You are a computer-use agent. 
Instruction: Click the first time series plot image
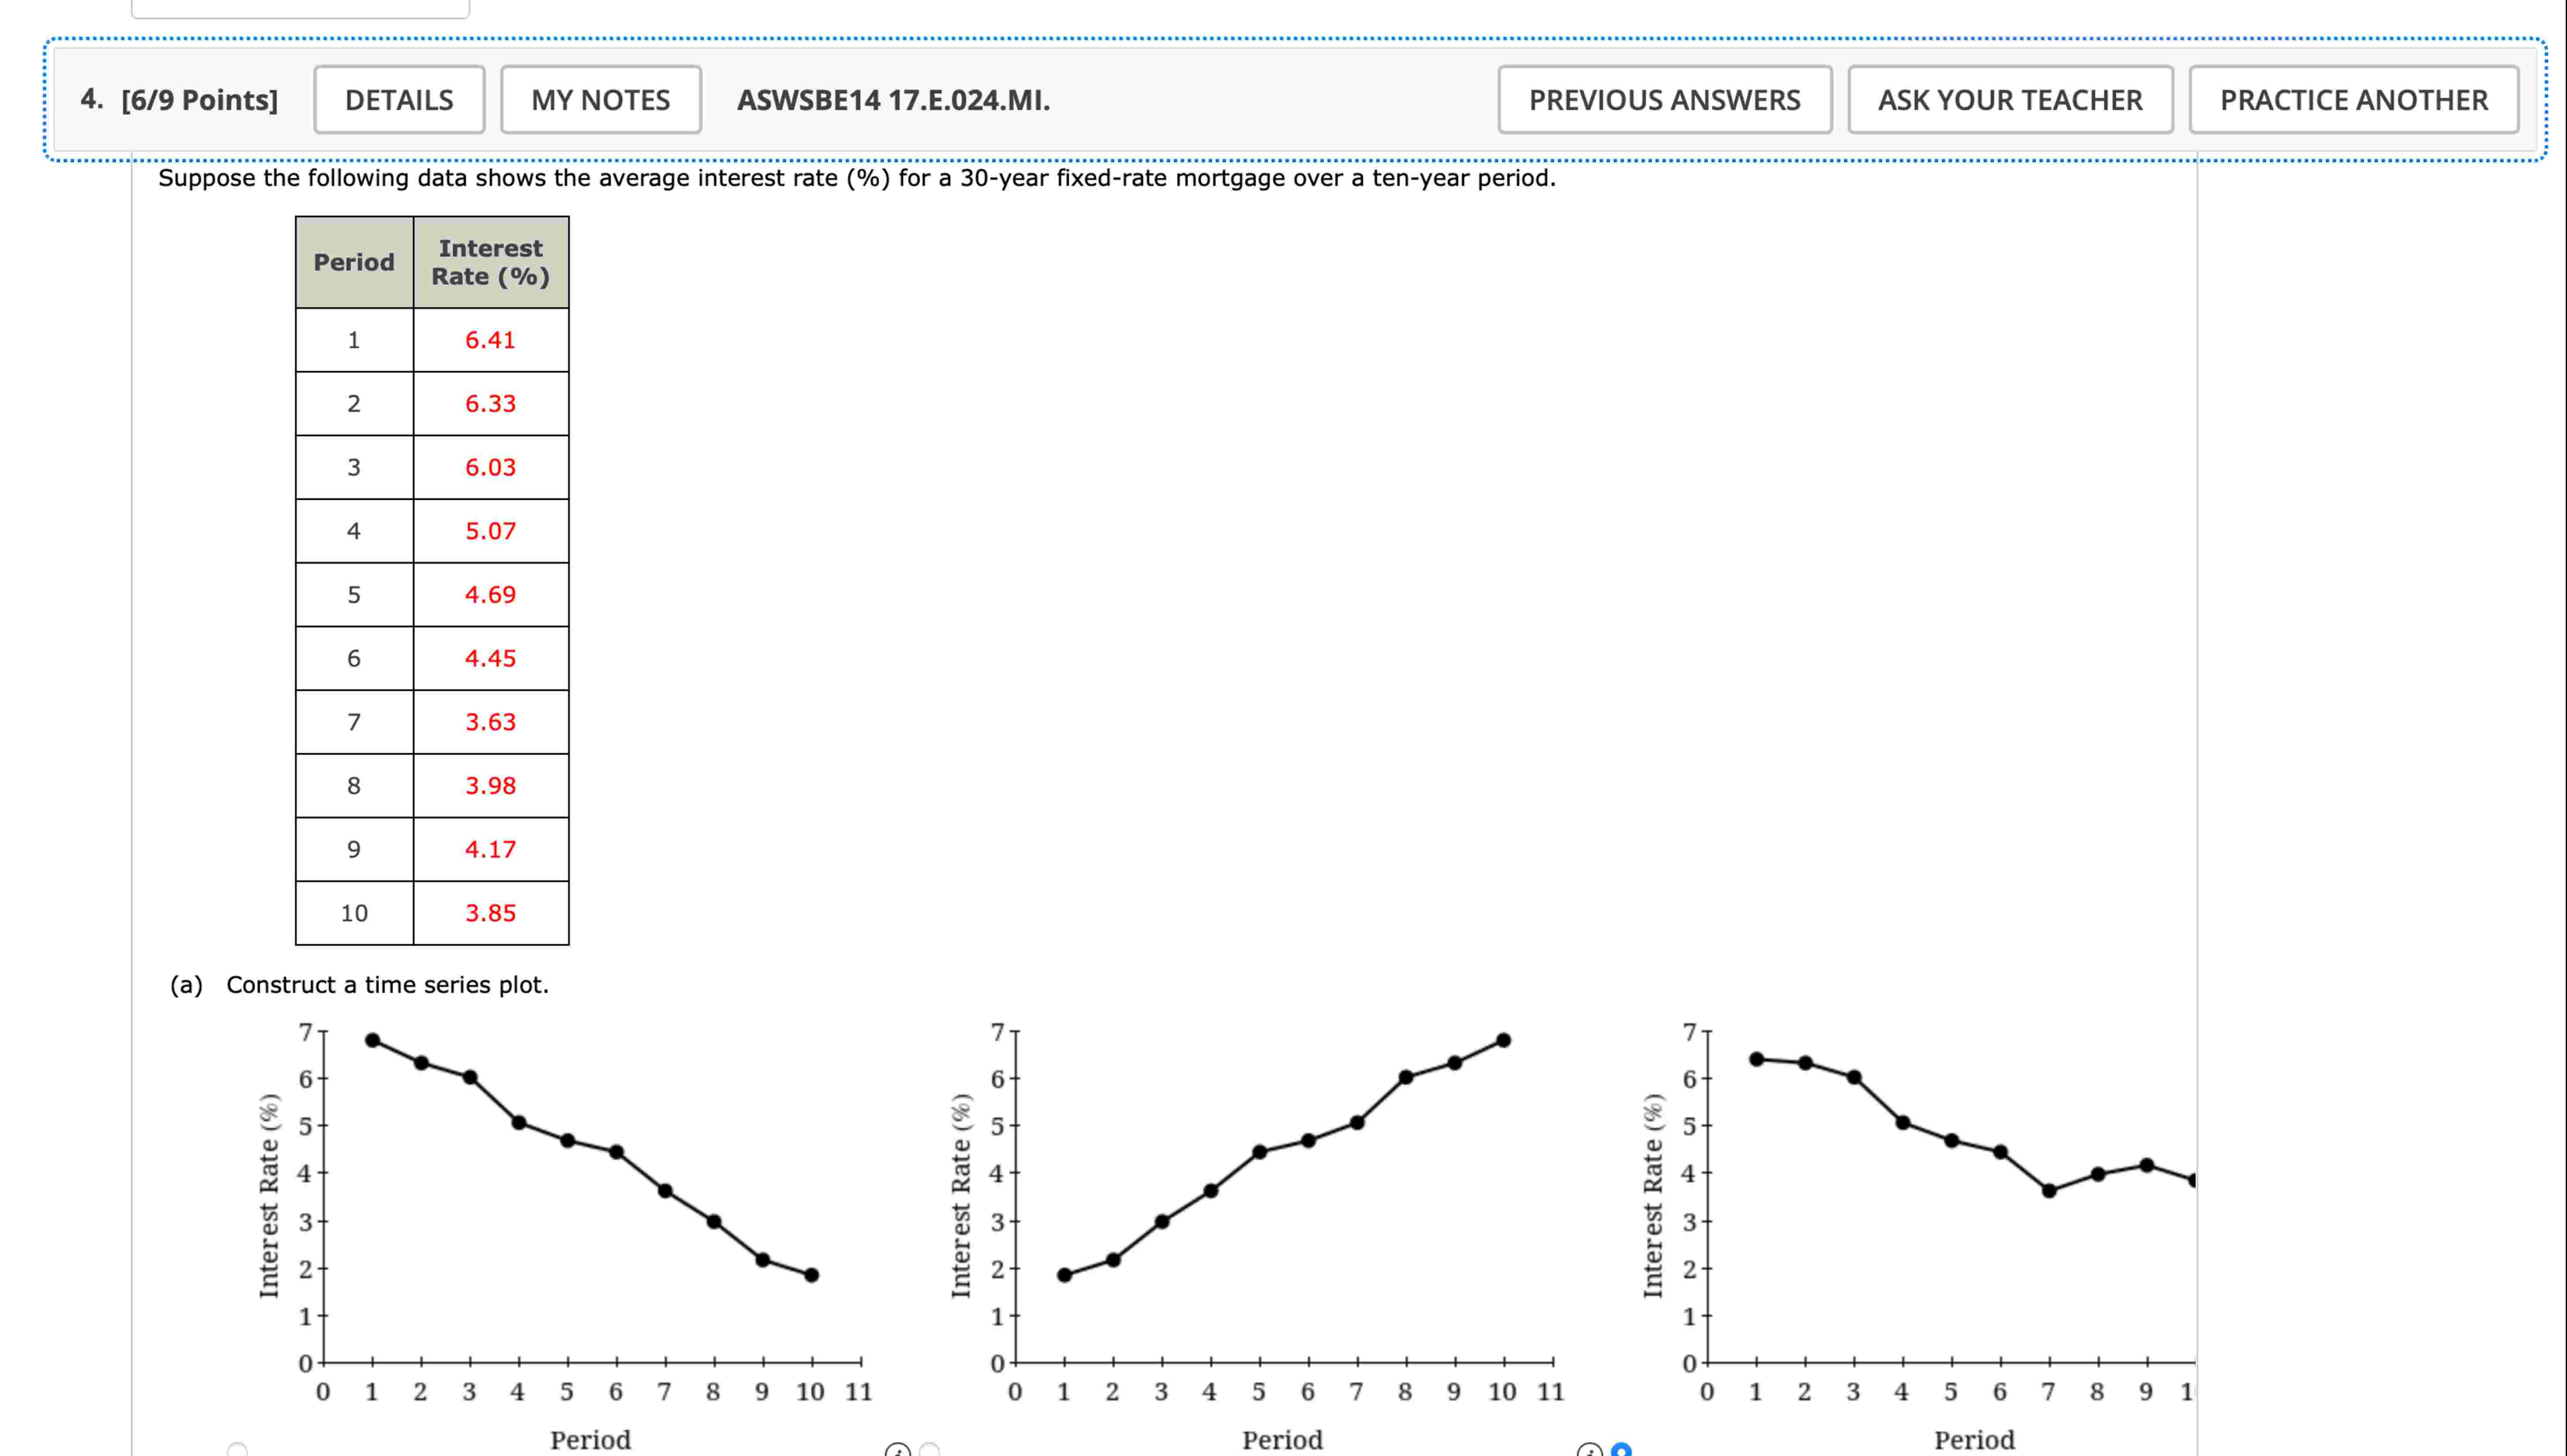(x=590, y=1200)
